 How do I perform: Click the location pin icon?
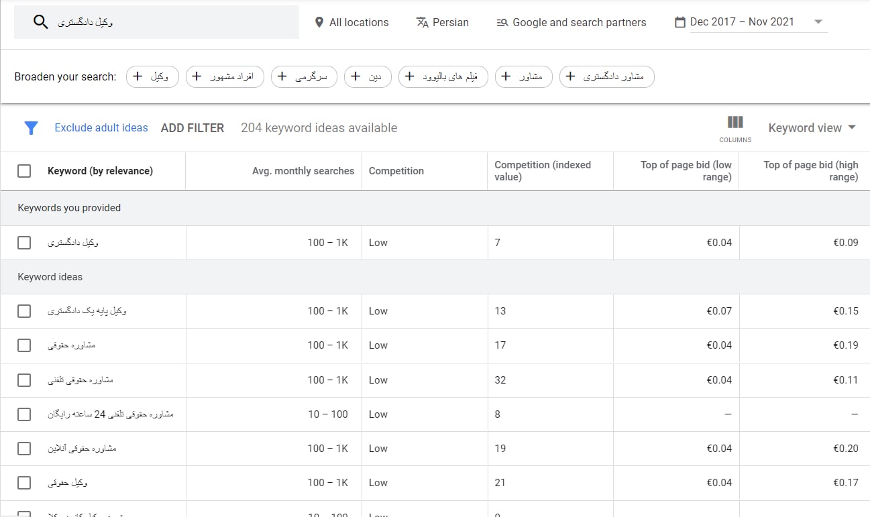(319, 22)
